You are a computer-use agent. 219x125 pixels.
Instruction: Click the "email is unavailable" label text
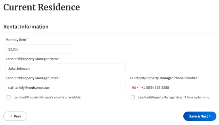(47, 97)
